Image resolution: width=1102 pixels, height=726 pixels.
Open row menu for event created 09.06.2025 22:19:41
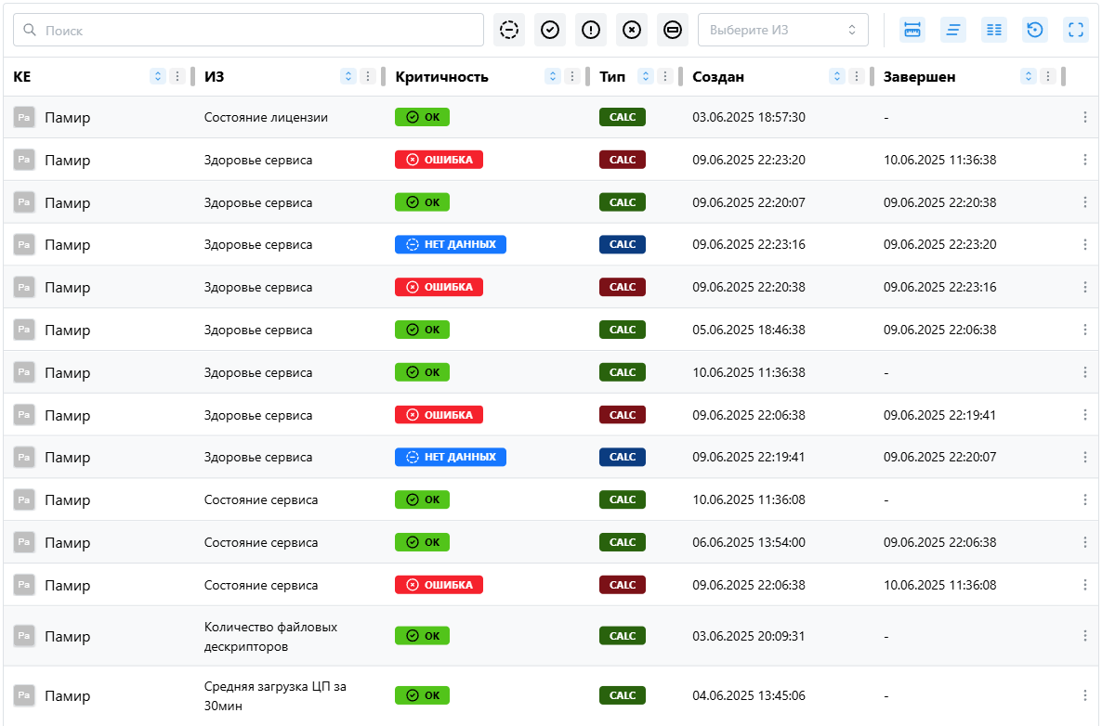point(1084,457)
